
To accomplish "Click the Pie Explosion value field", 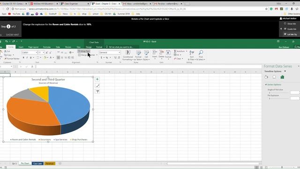I will (295, 98).
